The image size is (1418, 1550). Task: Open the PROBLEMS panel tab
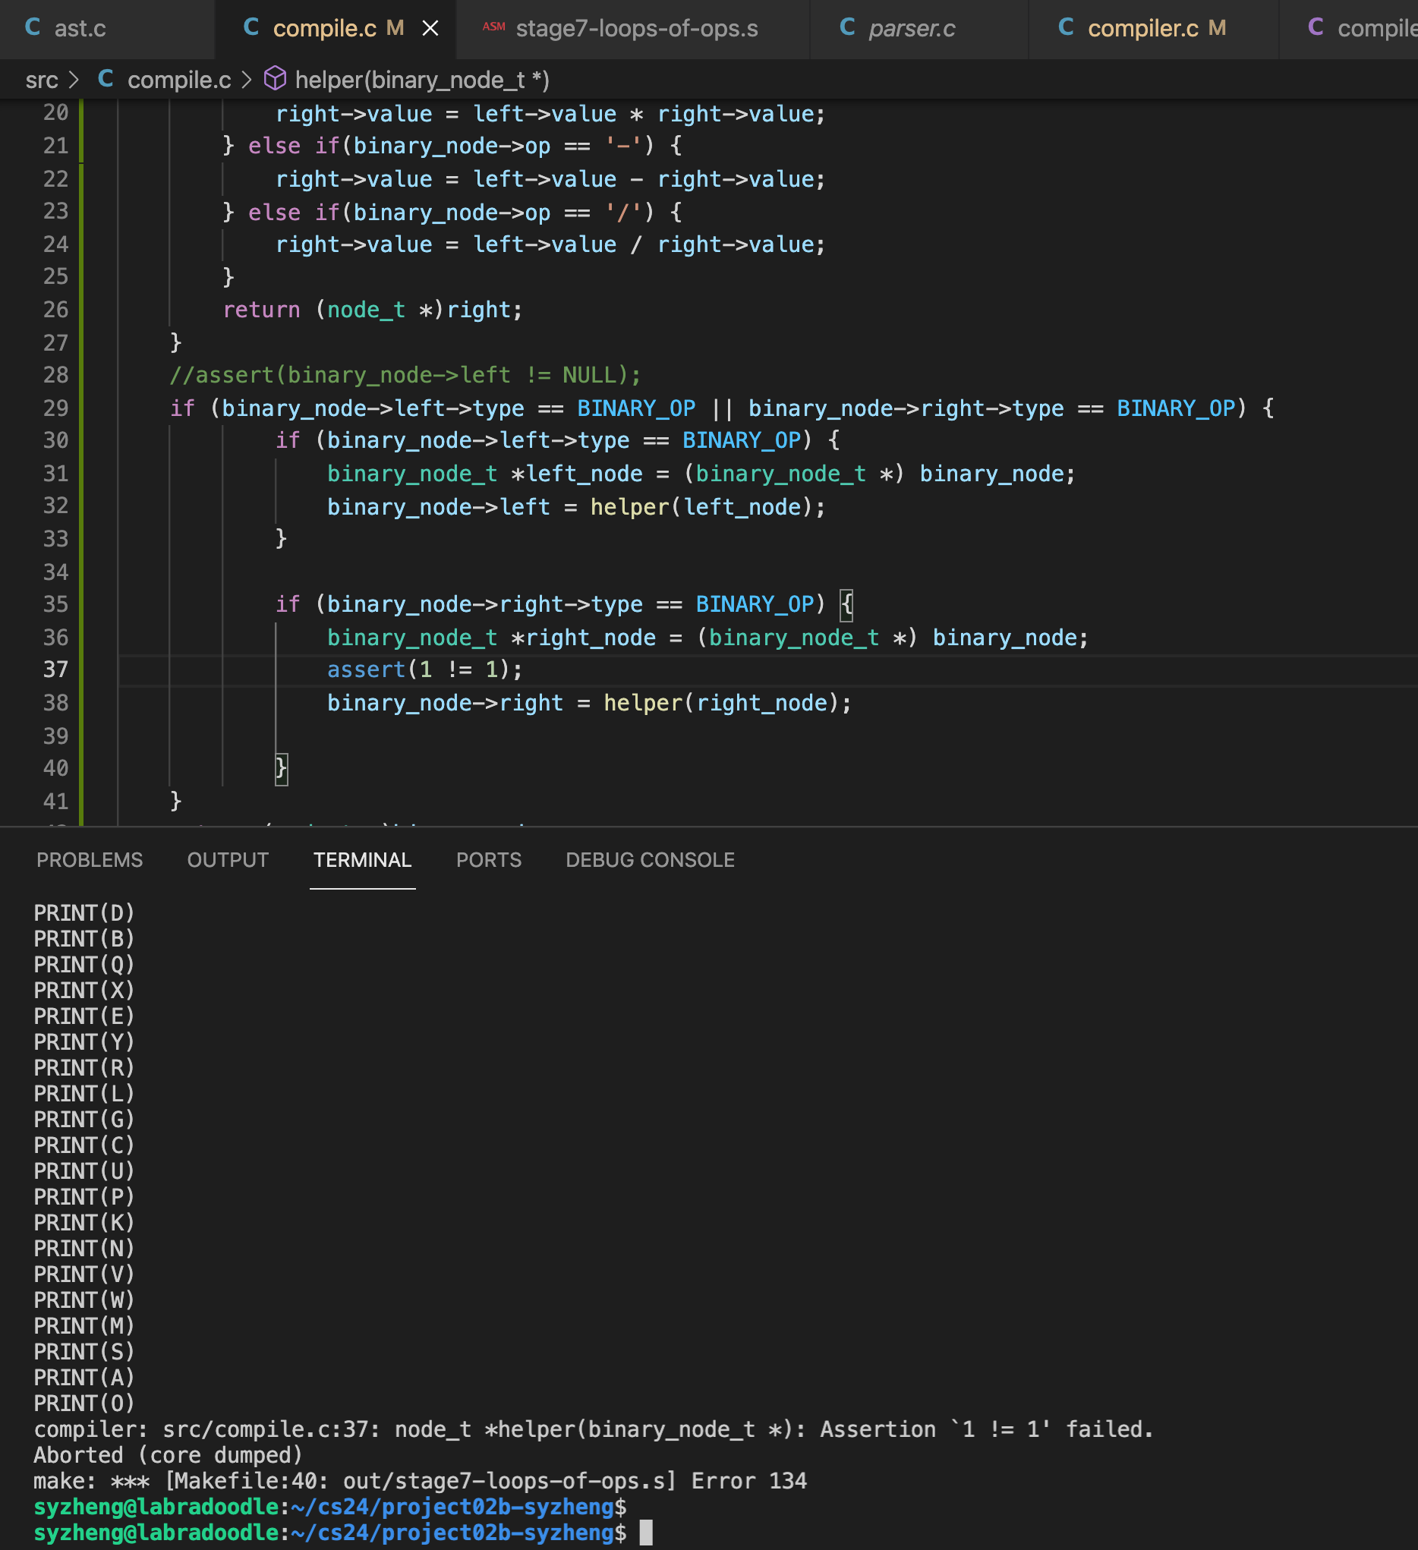tap(90, 859)
